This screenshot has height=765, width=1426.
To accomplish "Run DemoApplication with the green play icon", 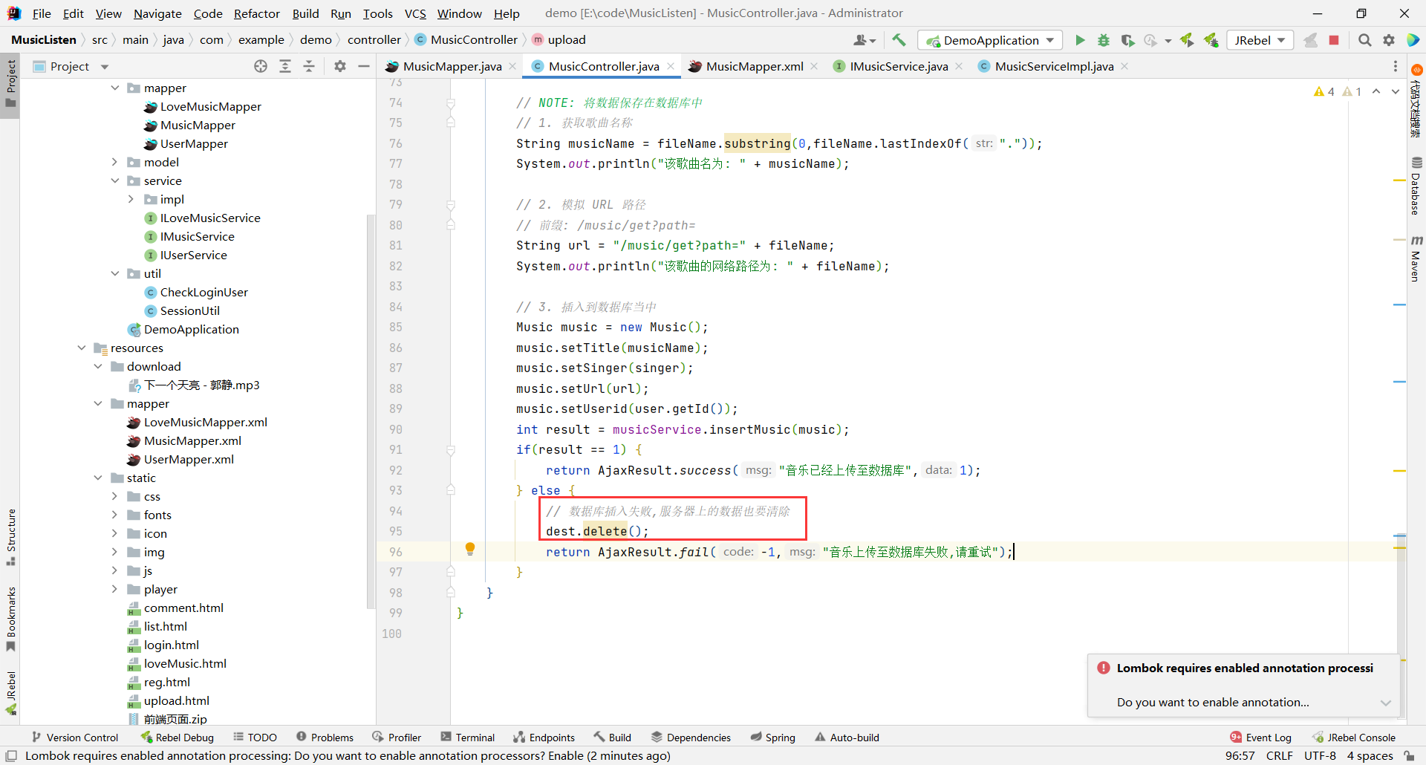I will pos(1080,40).
